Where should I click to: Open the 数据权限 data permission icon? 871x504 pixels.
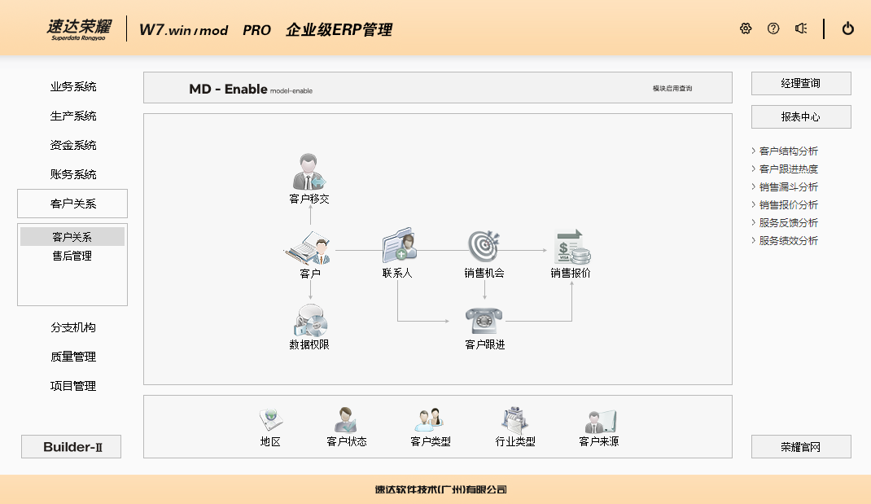[x=310, y=320]
